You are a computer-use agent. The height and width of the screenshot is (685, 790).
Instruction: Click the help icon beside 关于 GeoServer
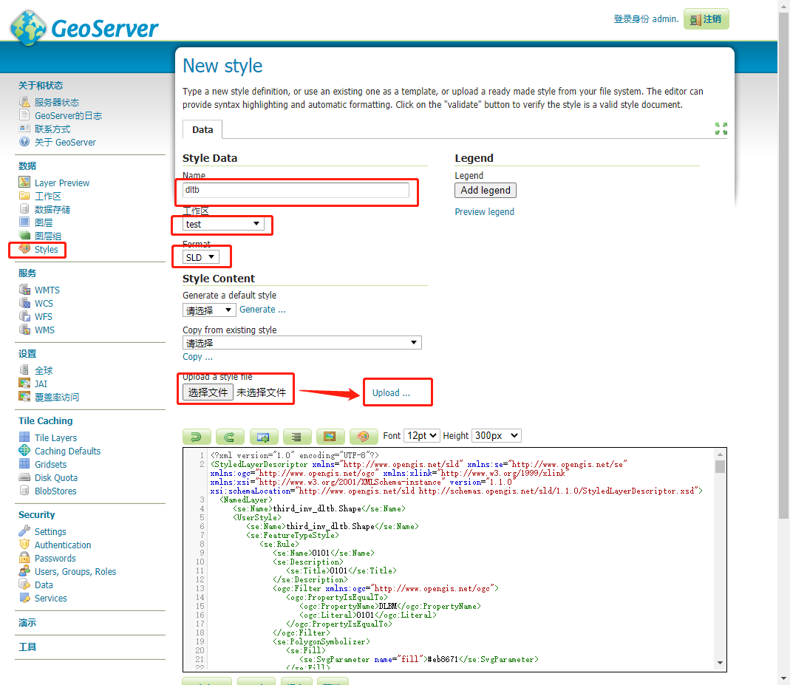tap(24, 142)
